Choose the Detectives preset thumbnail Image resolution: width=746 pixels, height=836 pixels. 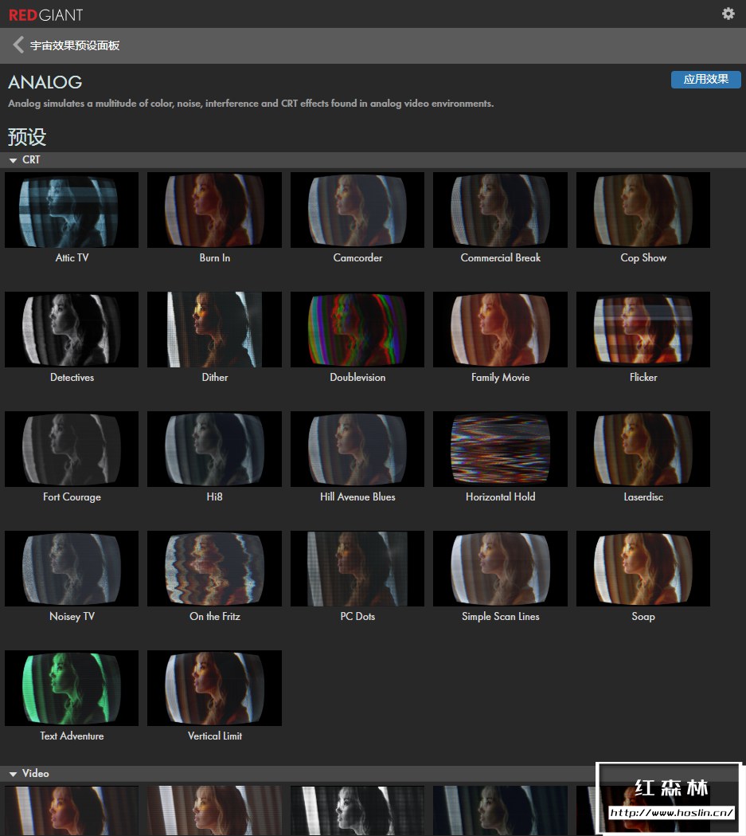72,329
